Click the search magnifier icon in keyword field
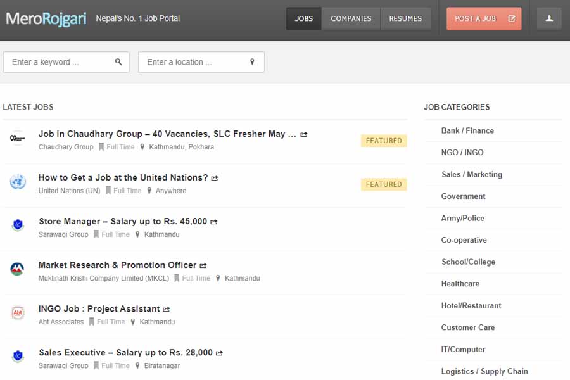Image resolution: width=570 pixels, height=380 pixels. pyautogui.click(x=118, y=62)
